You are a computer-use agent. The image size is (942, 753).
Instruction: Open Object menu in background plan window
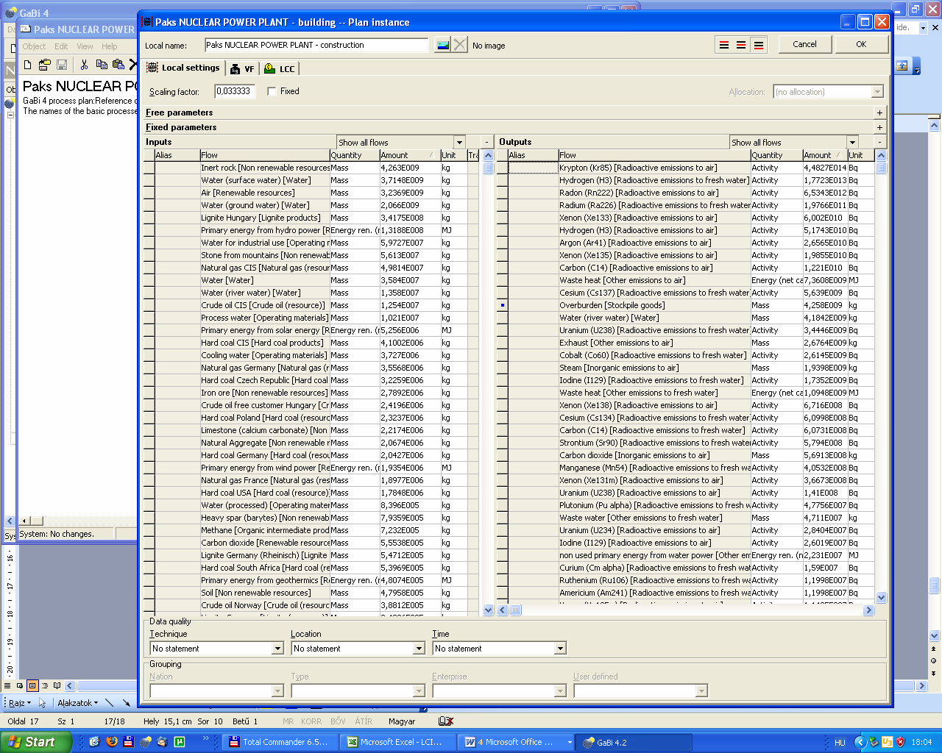point(34,46)
